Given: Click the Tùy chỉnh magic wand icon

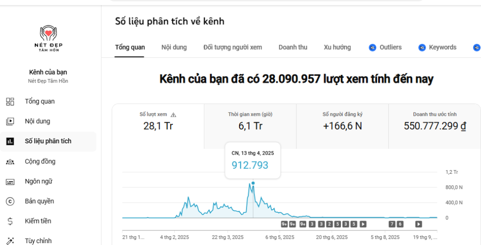Looking at the screenshot, I should click(x=10, y=241).
